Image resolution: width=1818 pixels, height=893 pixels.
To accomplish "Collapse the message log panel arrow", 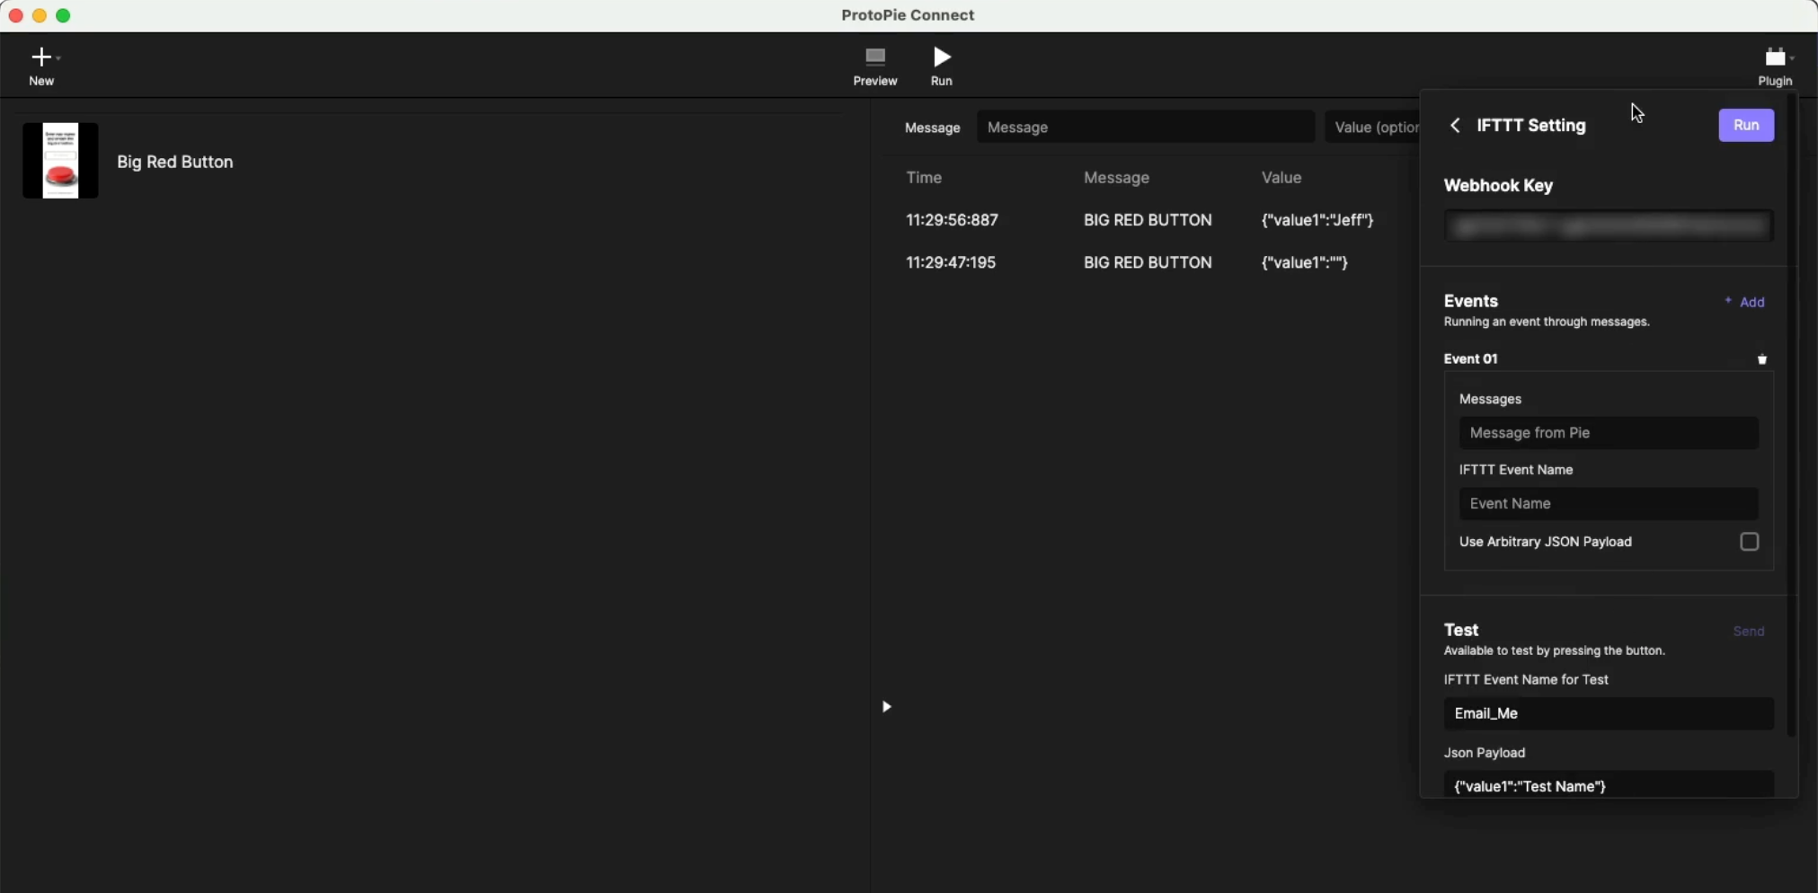I will click(x=886, y=707).
